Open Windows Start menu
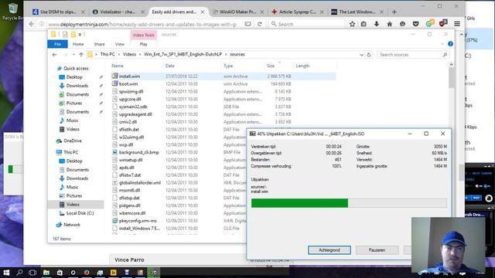This screenshot has width=495, height=278. tap(6, 273)
